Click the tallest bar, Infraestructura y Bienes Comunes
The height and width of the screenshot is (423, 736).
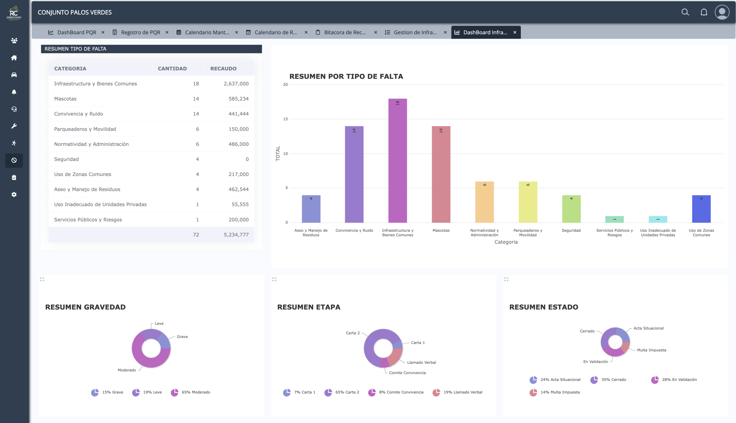[398, 161]
